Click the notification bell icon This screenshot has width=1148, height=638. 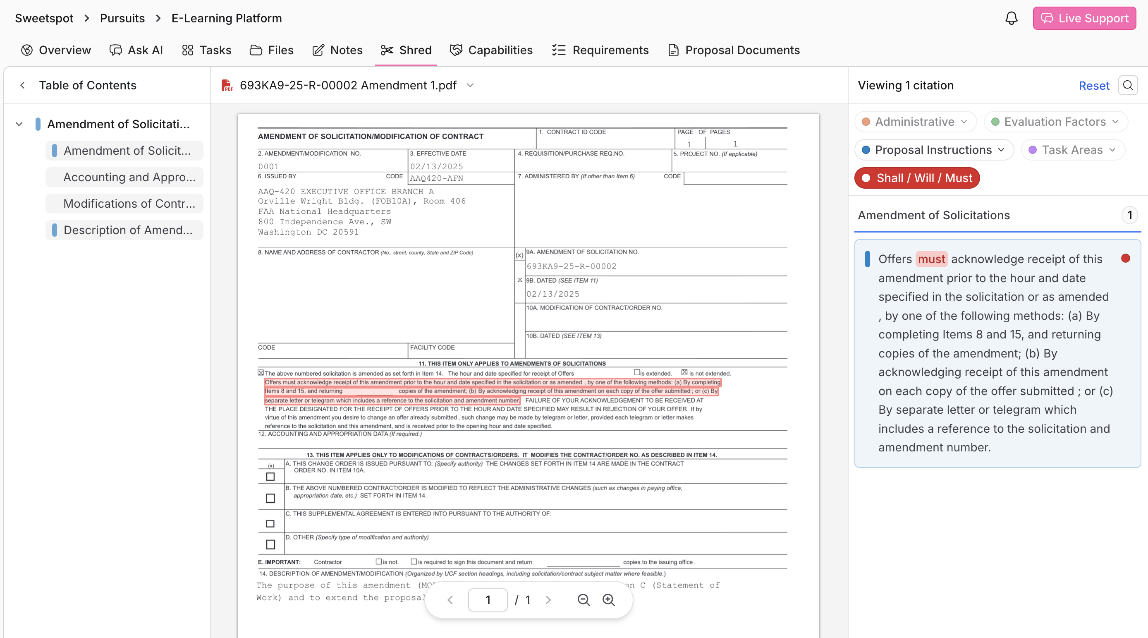click(1011, 18)
